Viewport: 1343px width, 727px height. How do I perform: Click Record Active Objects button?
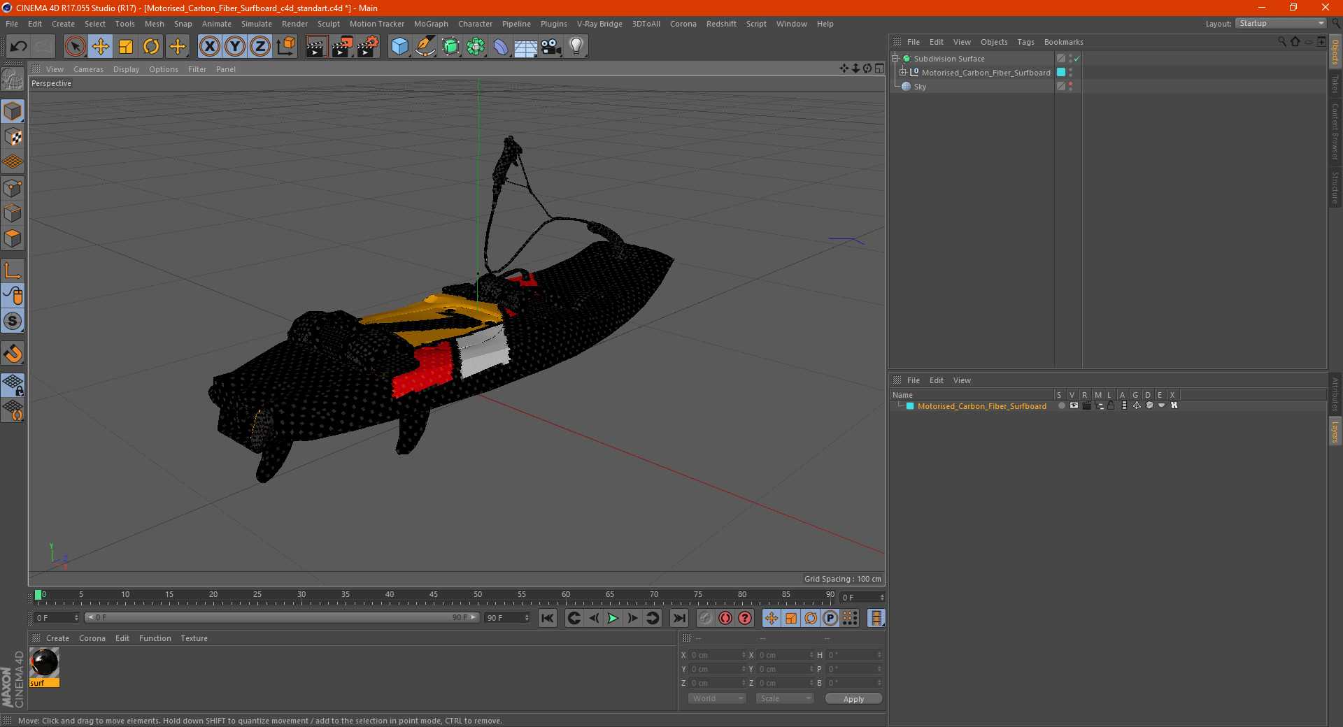(705, 618)
